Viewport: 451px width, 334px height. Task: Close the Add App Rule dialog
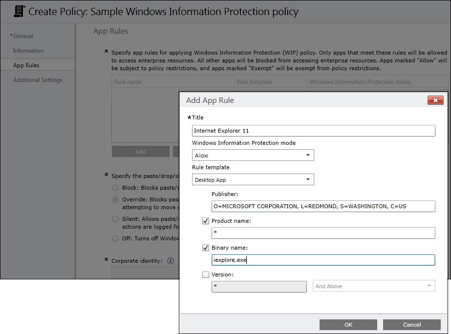pyautogui.click(x=435, y=100)
